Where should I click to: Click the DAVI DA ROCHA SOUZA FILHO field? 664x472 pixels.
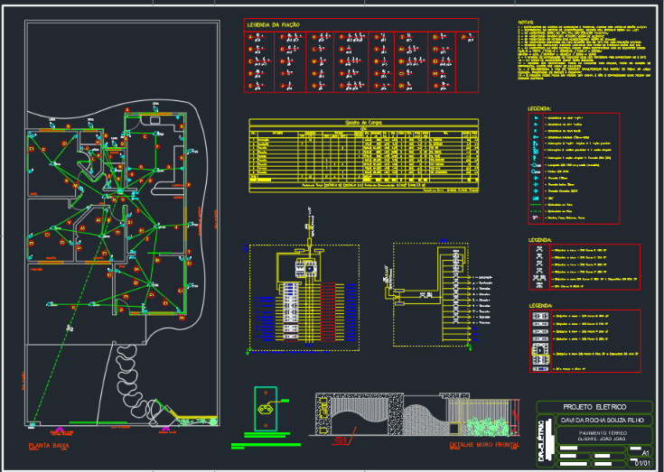pyautogui.click(x=604, y=420)
